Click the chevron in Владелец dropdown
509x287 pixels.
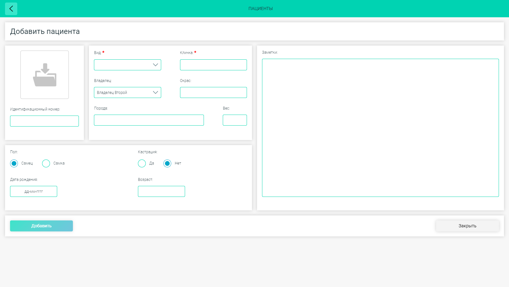(x=155, y=92)
